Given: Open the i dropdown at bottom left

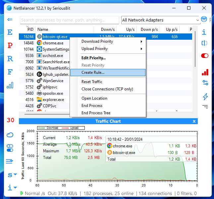Looking at the screenshot, I should (x=12, y=187).
